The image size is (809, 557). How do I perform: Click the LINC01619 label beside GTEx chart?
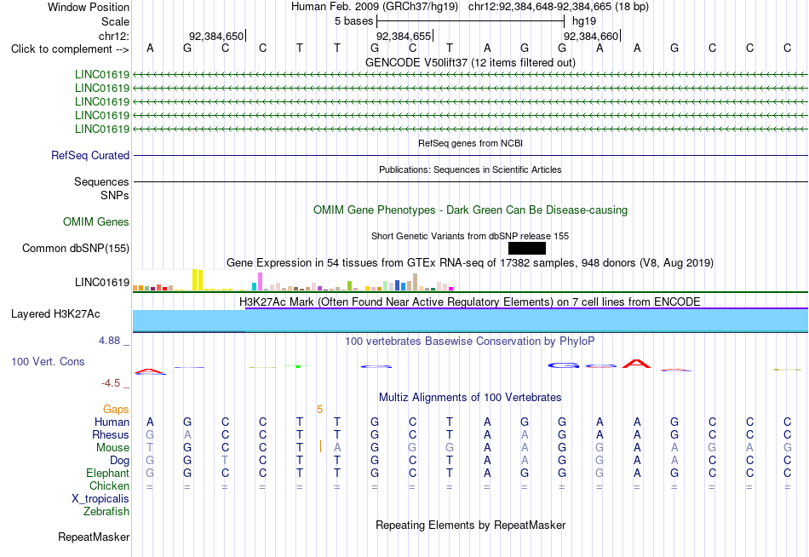pos(102,283)
